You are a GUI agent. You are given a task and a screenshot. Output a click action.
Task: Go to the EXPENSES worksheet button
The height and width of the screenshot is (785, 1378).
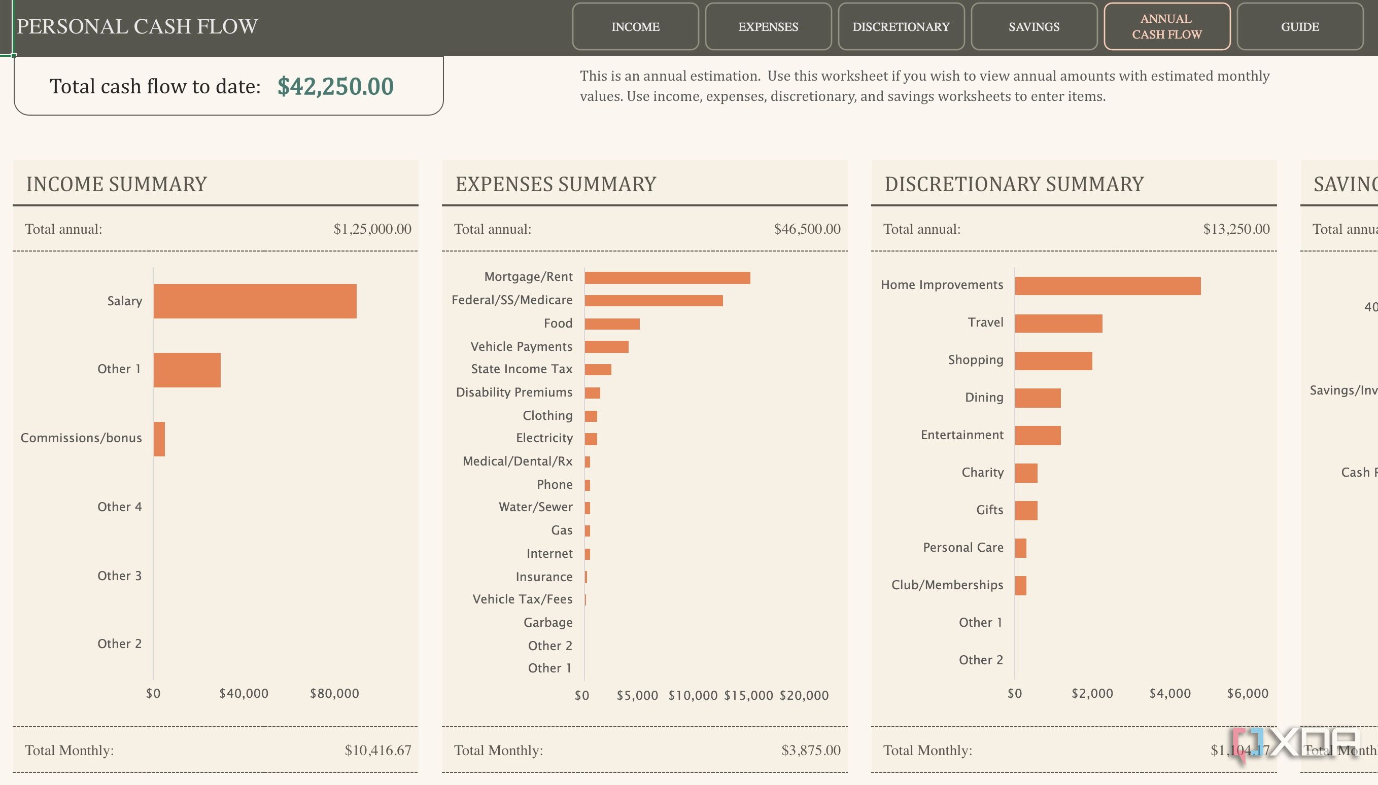click(768, 26)
